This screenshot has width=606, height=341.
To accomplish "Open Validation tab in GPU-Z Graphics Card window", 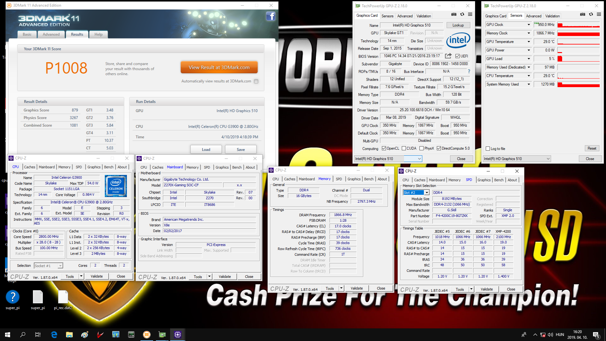I will click(x=424, y=16).
